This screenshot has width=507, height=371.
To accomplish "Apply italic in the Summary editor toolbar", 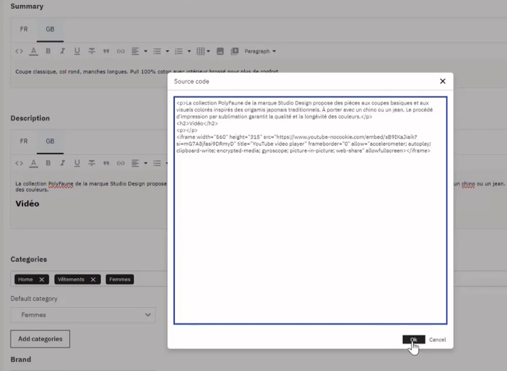I will pos(63,51).
